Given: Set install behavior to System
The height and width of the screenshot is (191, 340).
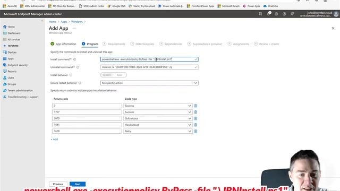Looking at the screenshot, I should (107, 75).
